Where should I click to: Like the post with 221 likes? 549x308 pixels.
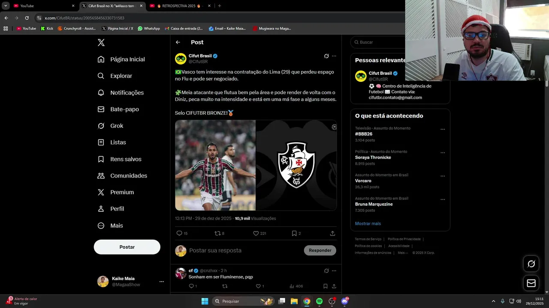coord(259,233)
